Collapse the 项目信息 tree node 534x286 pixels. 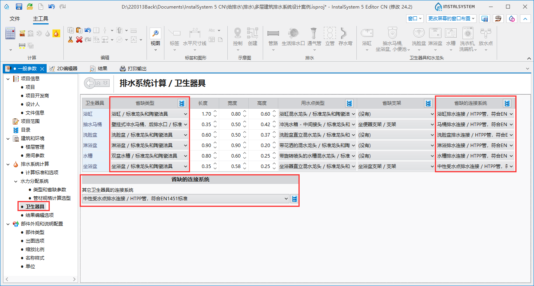click(x=8, y=79)
